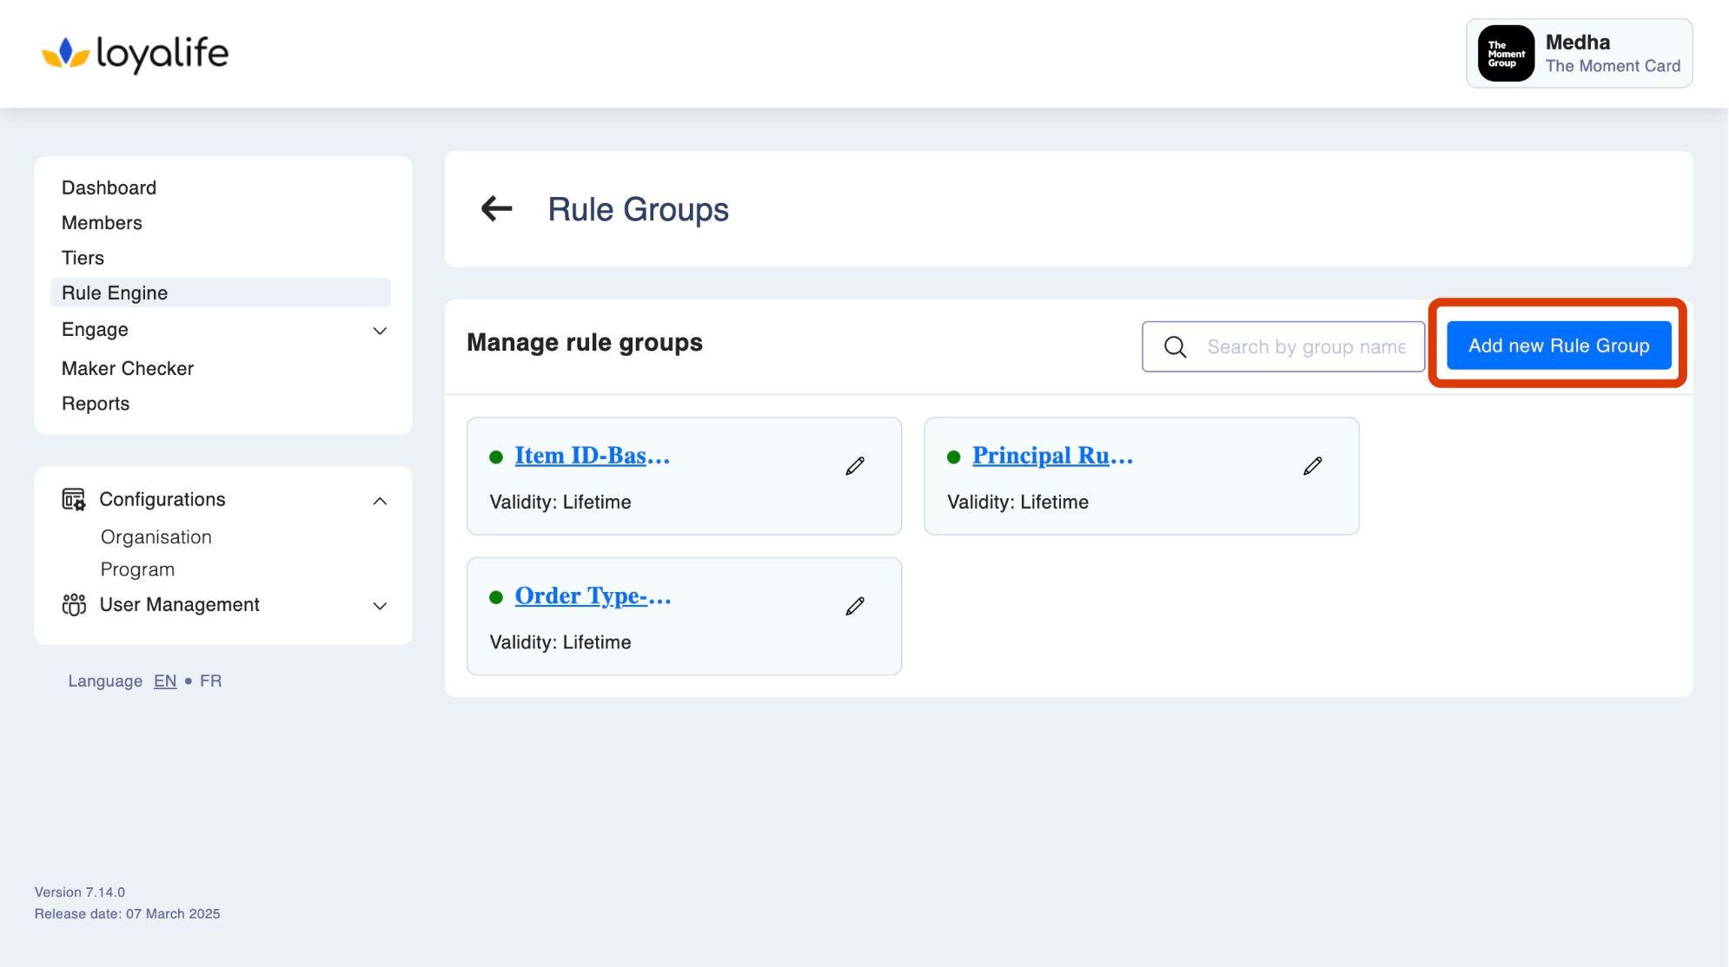Open the Order Type-... rule group link
Screen dimensions: 1729x967
coord(593,595)
